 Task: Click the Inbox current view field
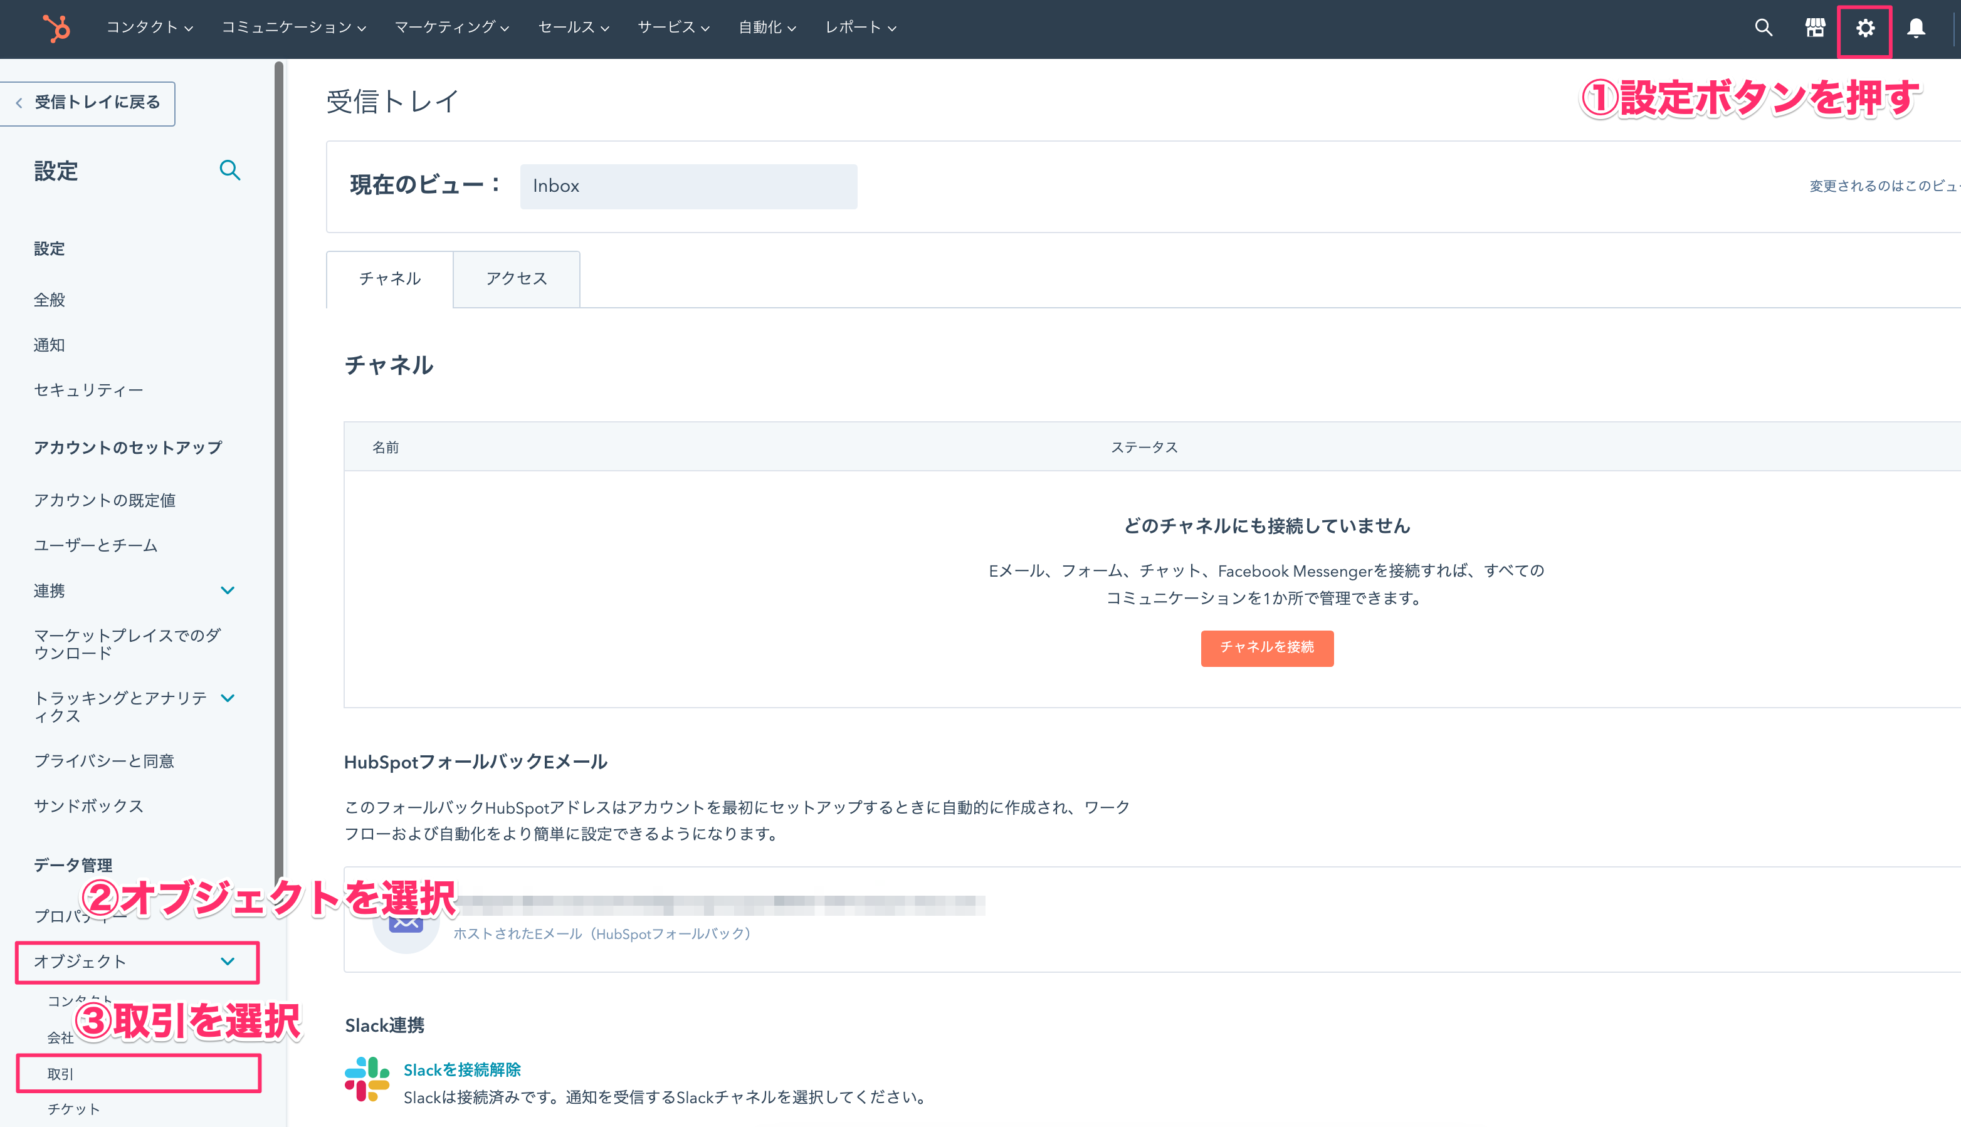tap(688, 187)
